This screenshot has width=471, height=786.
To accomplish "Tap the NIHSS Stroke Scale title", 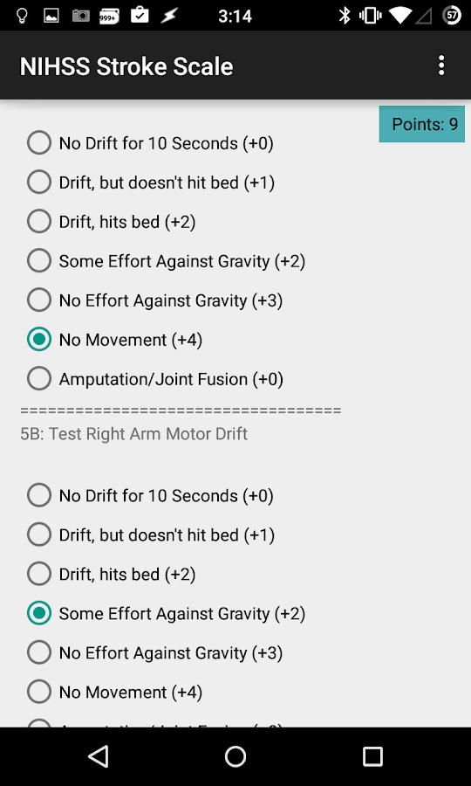I will click(x=126, y=66).
